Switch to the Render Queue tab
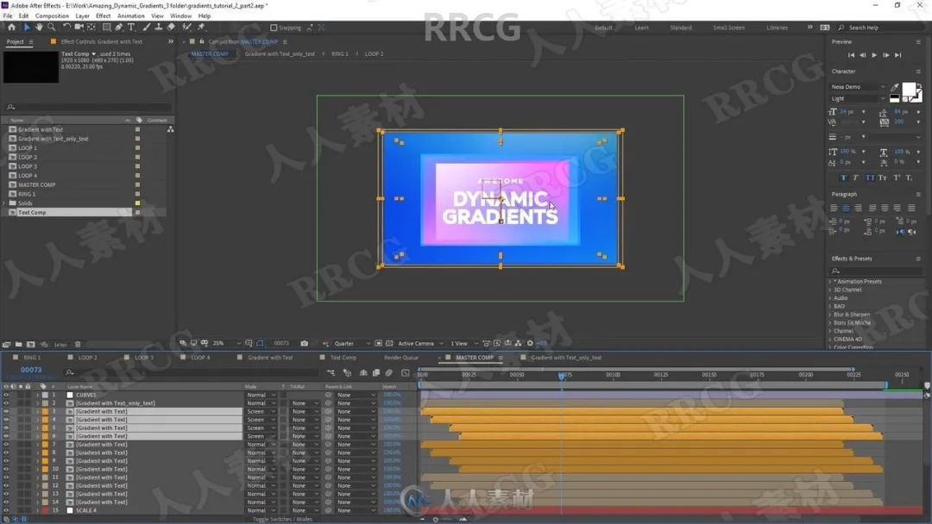 point(401,358)
